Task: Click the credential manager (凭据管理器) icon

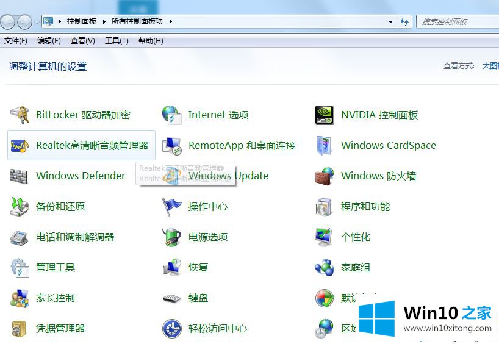Action: (x=19, y=329)
